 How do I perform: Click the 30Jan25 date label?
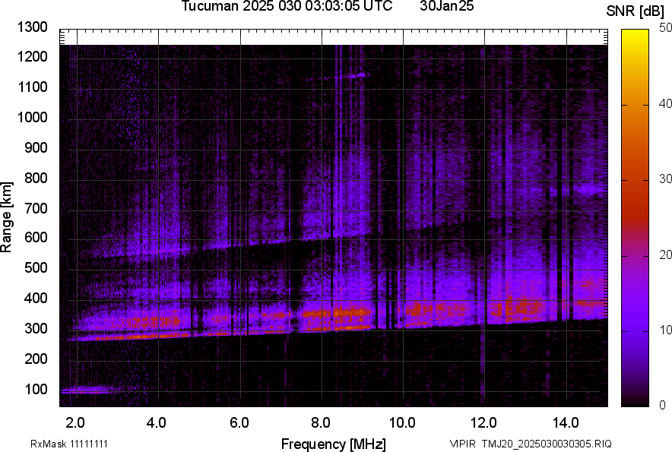coord(452,7)
